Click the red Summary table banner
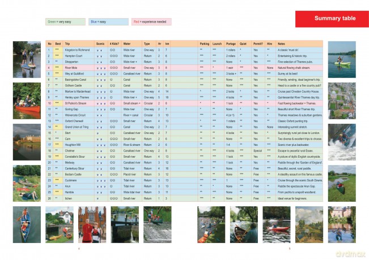369x260 pixels. click(x=332, y=19)
